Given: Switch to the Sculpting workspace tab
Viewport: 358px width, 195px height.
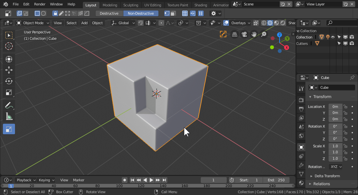Looking at the screenshot, I should [131, 5].
